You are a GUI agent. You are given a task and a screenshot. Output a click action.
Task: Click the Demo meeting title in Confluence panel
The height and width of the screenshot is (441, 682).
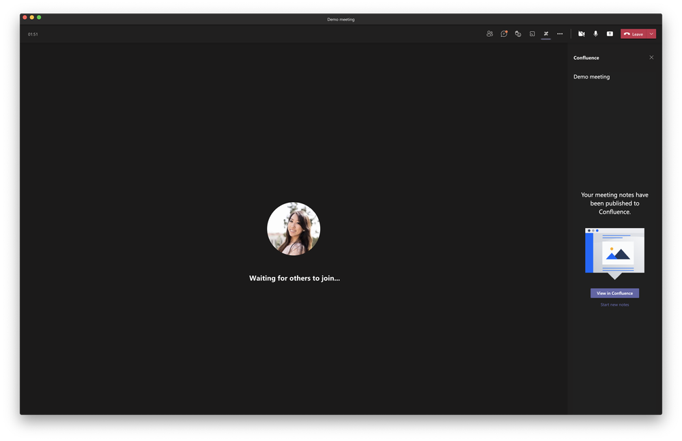click(591, 77)
